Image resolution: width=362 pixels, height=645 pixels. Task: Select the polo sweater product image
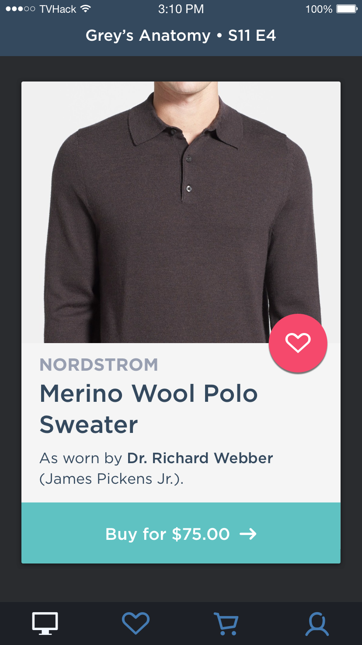181,212
